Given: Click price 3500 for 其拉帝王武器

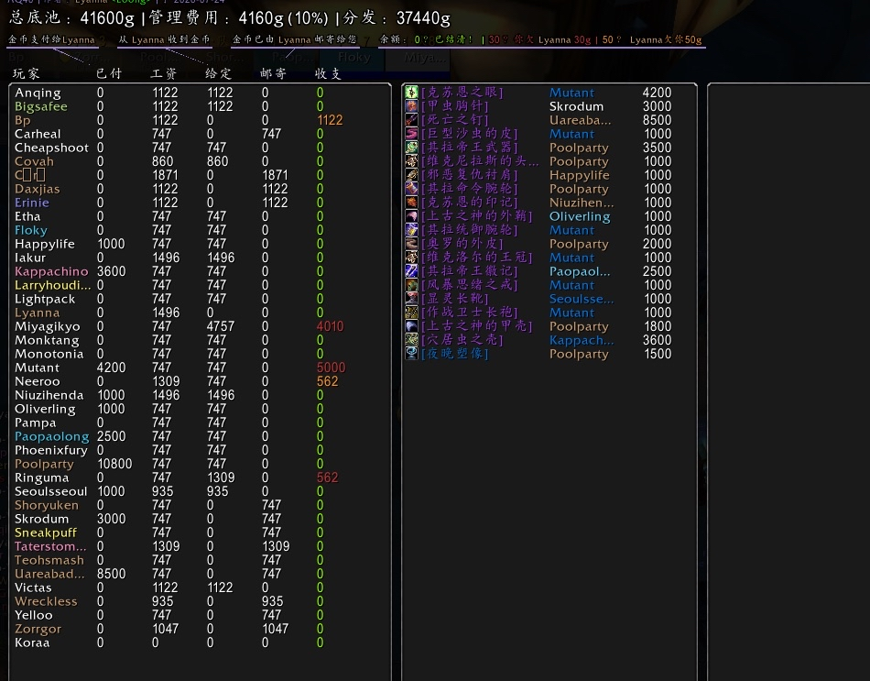Looking at the screenshot, I should (x=657, y=148).
